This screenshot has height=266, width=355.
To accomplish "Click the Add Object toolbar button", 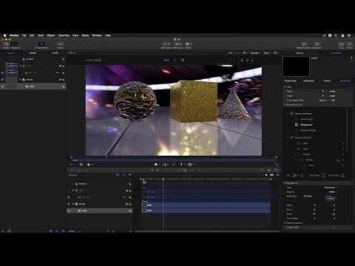I will click(166, 44).
